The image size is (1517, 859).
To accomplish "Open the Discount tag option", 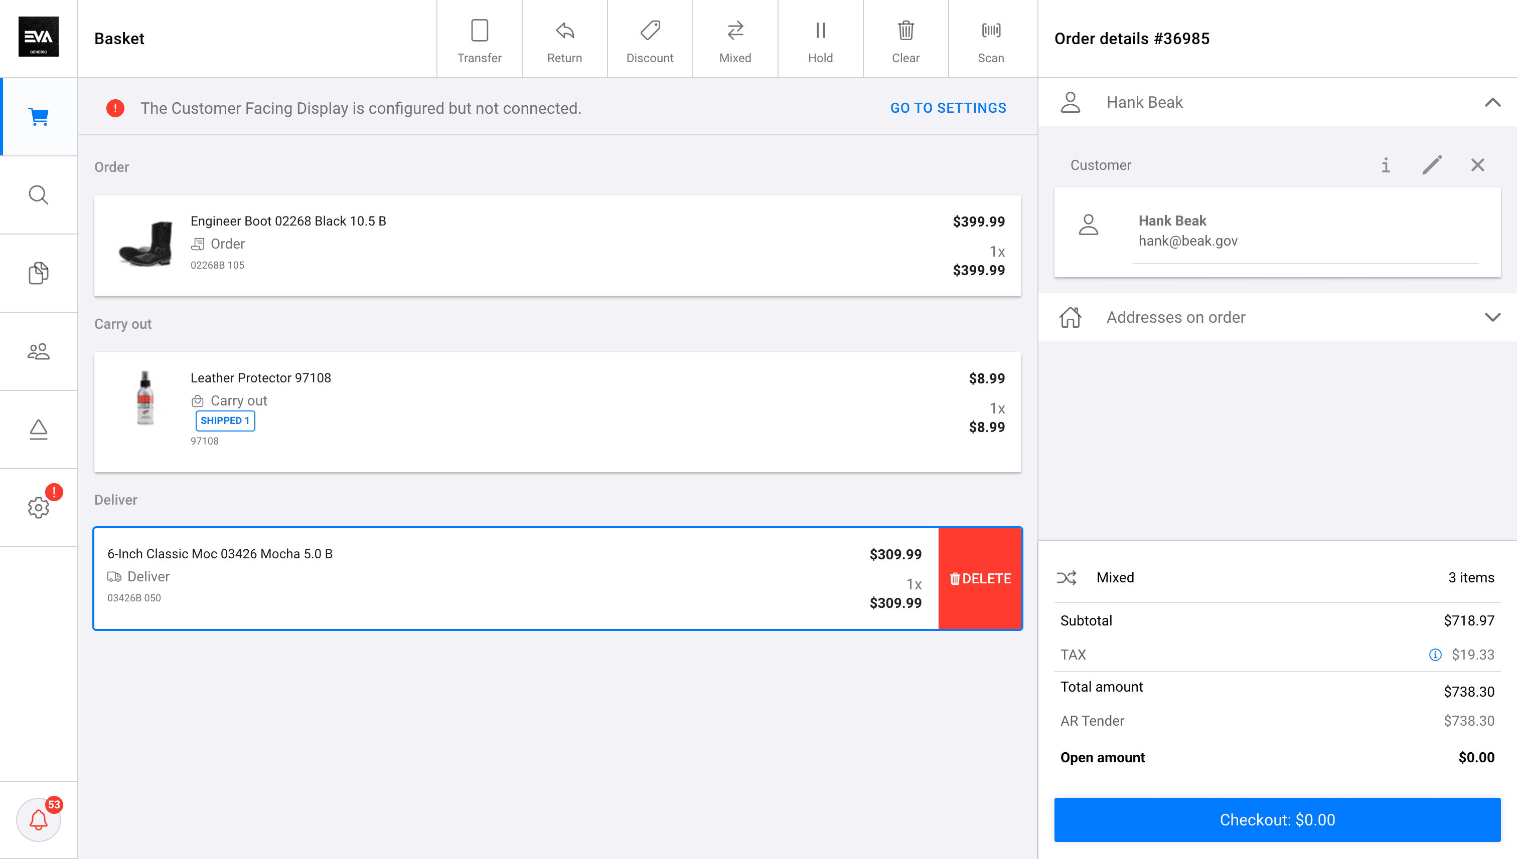I will [650, 39].
